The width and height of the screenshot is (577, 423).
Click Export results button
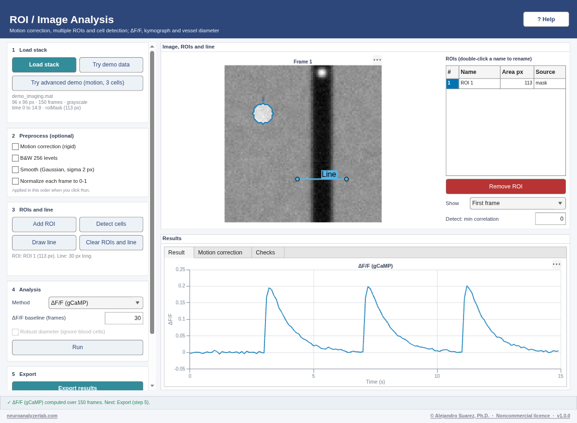tap(78, 386)
